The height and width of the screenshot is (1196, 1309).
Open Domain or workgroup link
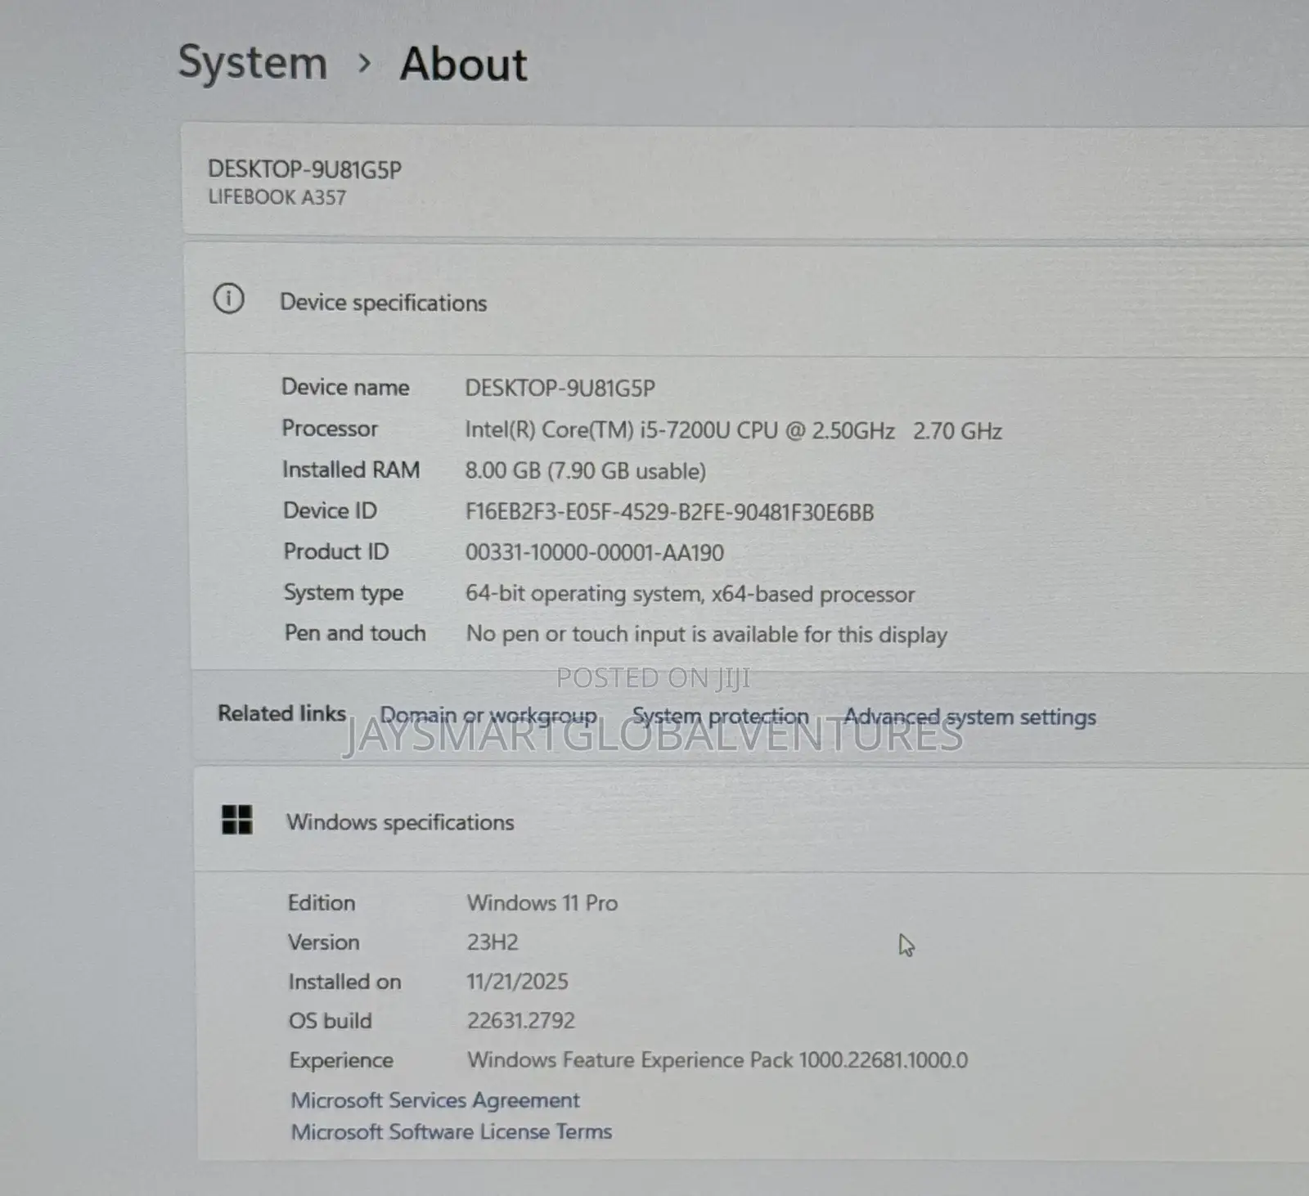point(488,716)
